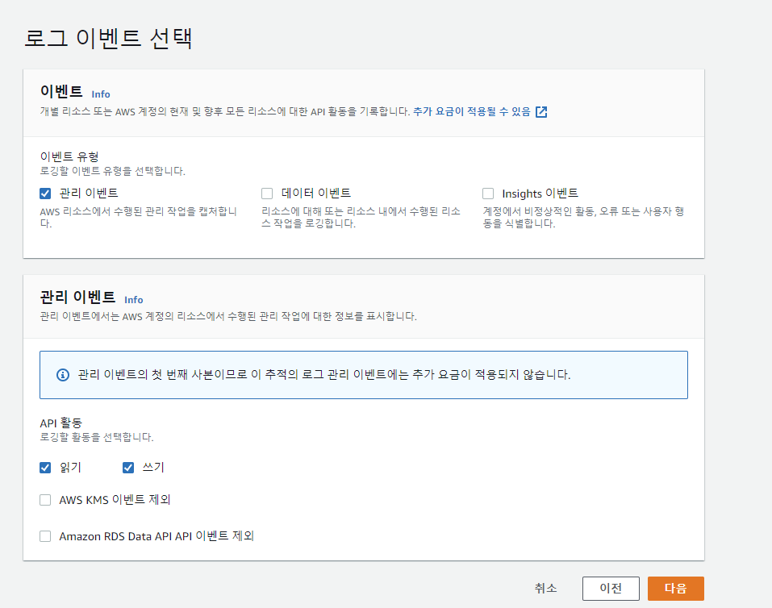Click the 로깅할 활동을 선택합니다 description
The width and height of the screenshot is (772, 608).
tap(97, 437)
